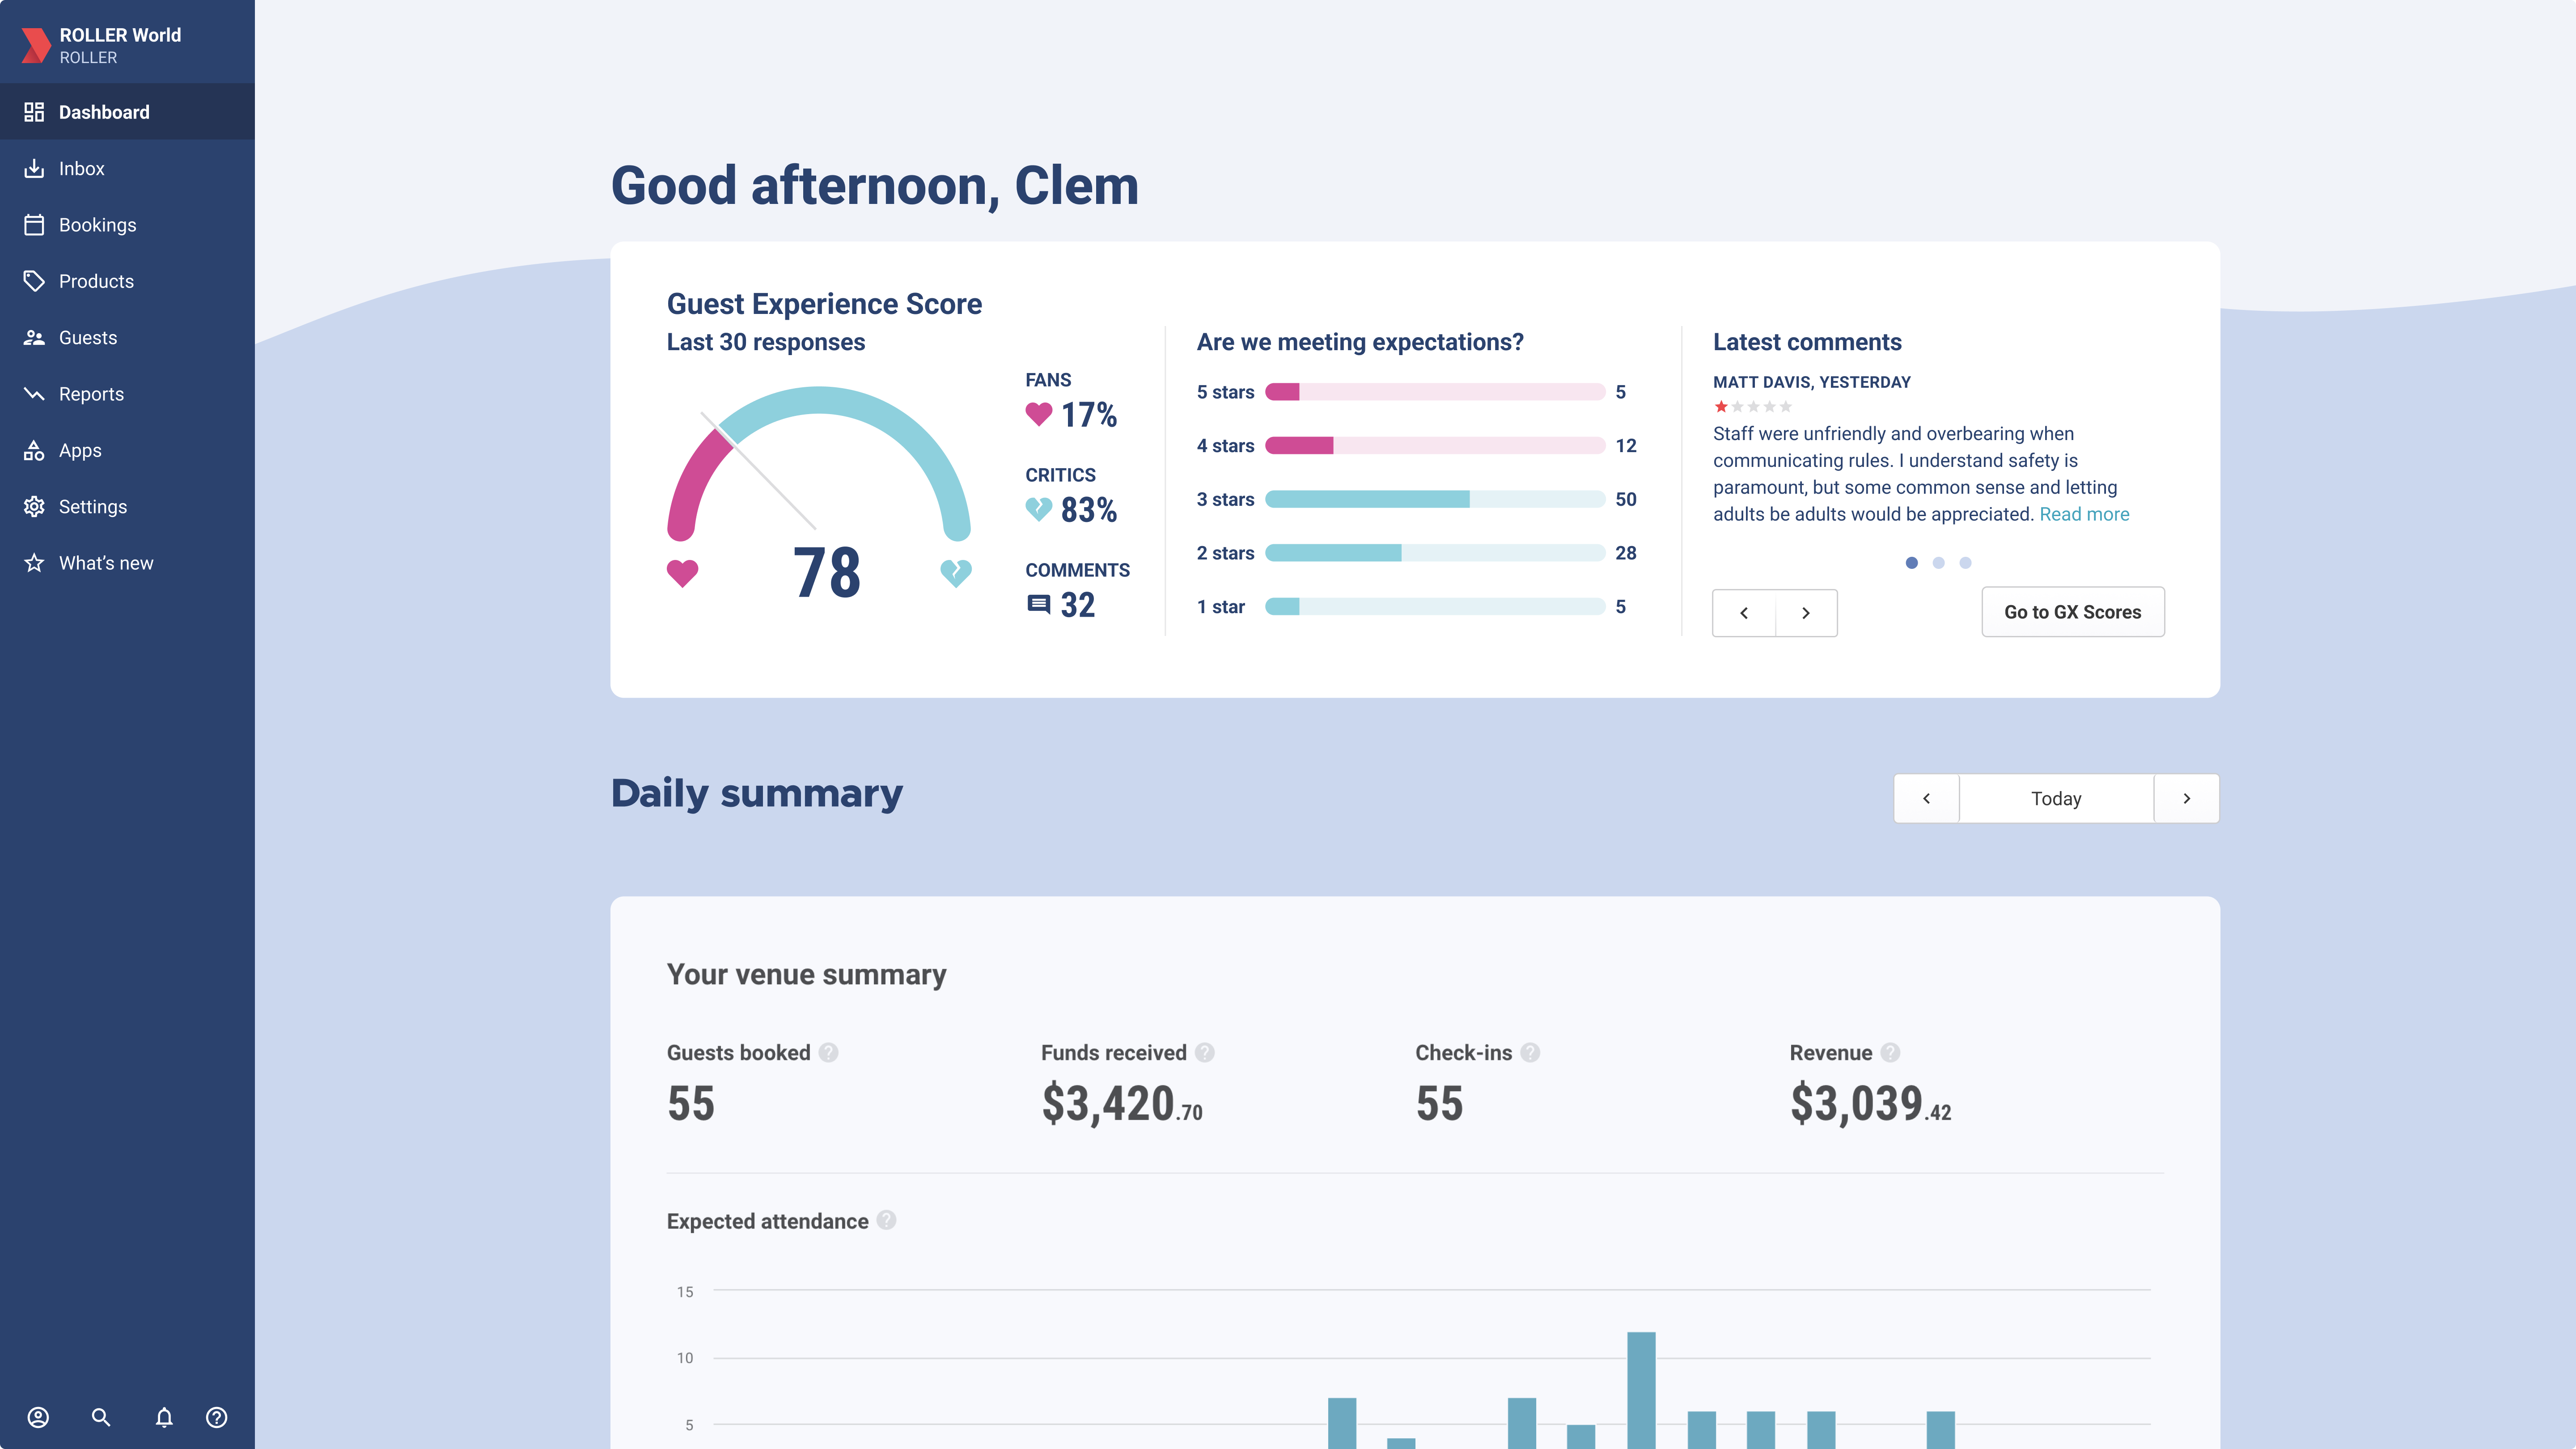Expand daily summary to next day
Screen dimensions: 2576x1449
pyautogui.click(x=2187, y=798)
